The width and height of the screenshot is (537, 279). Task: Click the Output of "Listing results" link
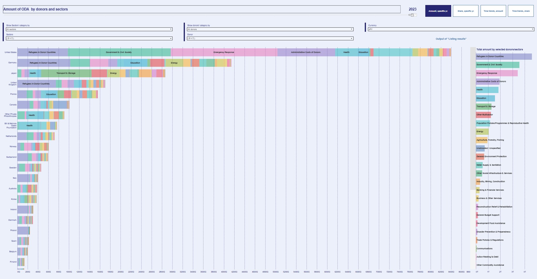[451, 39]
